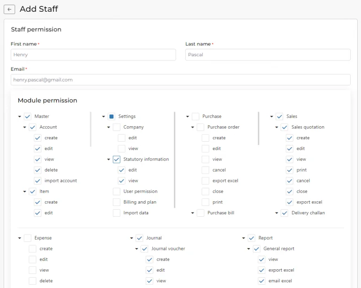
Task: Focus the Email input field
Action: [180, 80]
